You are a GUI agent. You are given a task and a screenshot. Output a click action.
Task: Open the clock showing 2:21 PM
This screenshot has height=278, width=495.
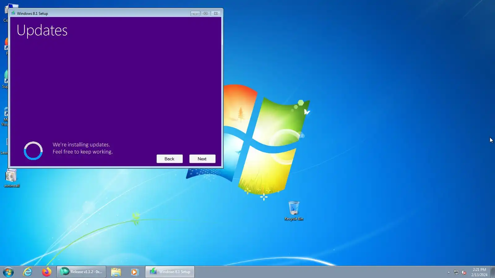click(x=479, y=272)
